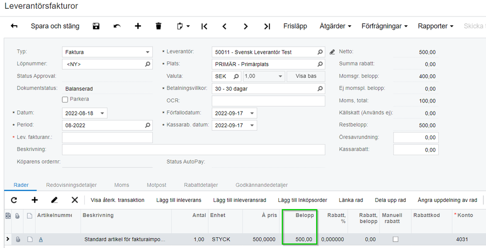This screenshot has width=486, height=248.
Task: Click the pencil edit icon beside Leverantör
Action: (332, 52)
